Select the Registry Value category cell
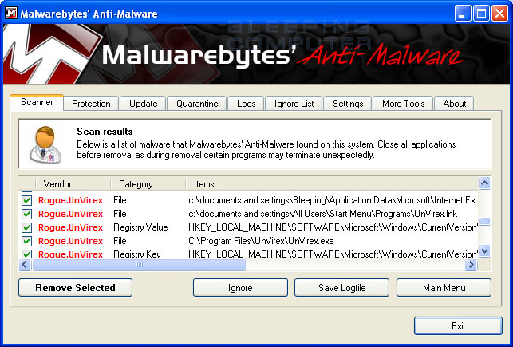 [x=140, y=227]
